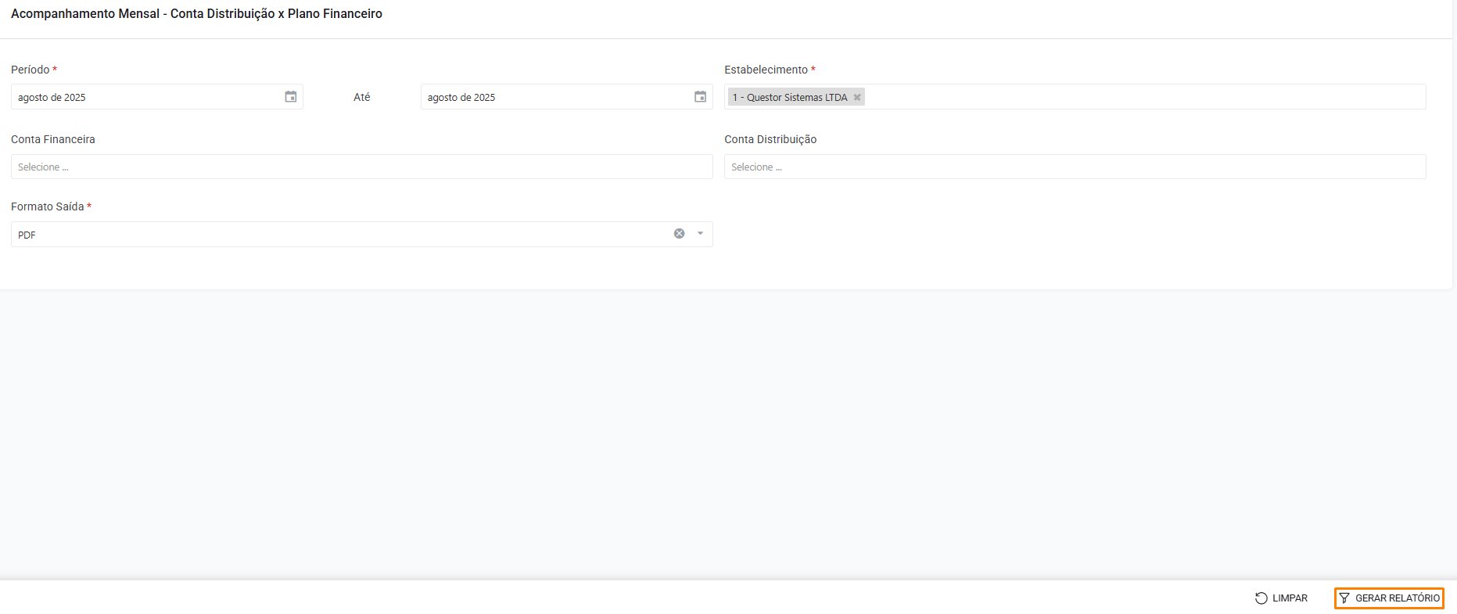Click the GERAR RELATÓRIO button
The width and height of the screenshot is (1457, 614).
coord(1389,598)
